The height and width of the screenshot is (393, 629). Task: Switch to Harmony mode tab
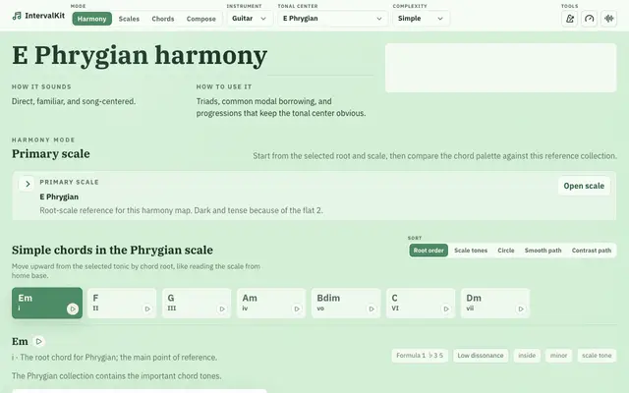[x=91, y=19]
